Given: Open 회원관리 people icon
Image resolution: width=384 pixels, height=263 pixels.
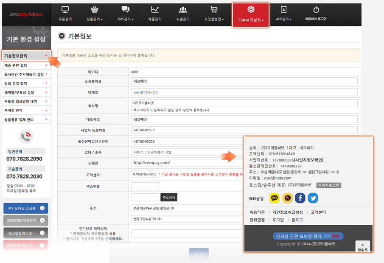Looking at the screenshot, I should (183, 10).
